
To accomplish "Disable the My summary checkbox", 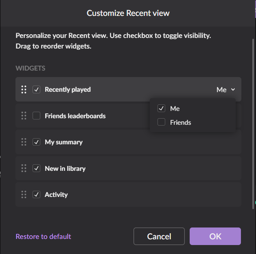I will pos(36,142).
